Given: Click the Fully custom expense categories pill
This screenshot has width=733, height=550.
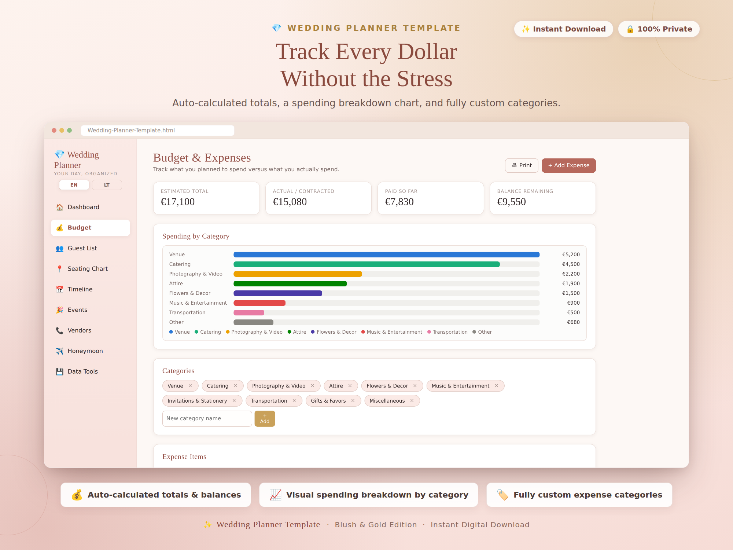Looking at the screenshot, I should 579,495.
